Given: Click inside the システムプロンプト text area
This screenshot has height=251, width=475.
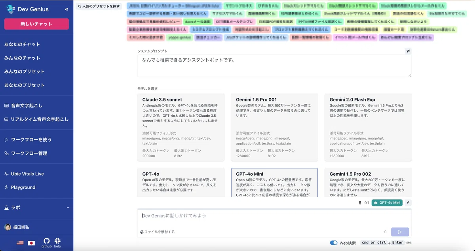Looking at the screenshot, I should [x=274, y=66].
